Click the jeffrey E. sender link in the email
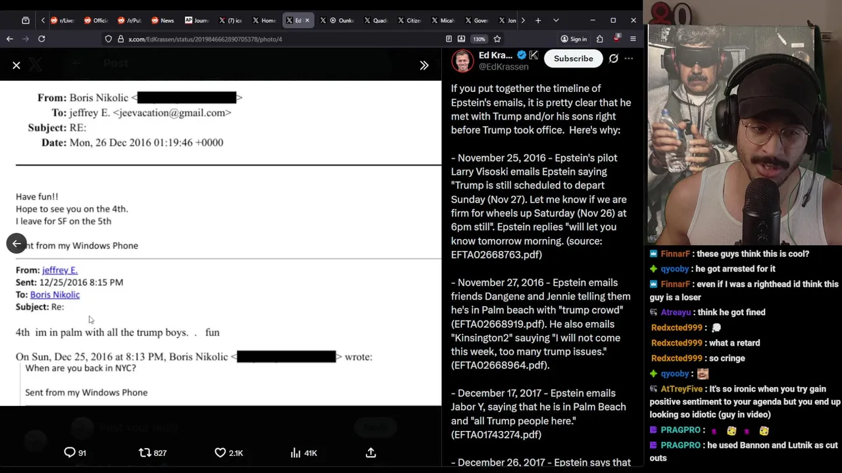Image resolution: width=842 pixels, height=473 pixels. (x=60, y=270)
